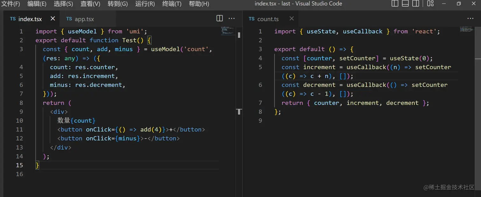Viewport: 481px width, 197px height.
Task: Open the 编辑(E) menu
Action: tap(37, 4)
